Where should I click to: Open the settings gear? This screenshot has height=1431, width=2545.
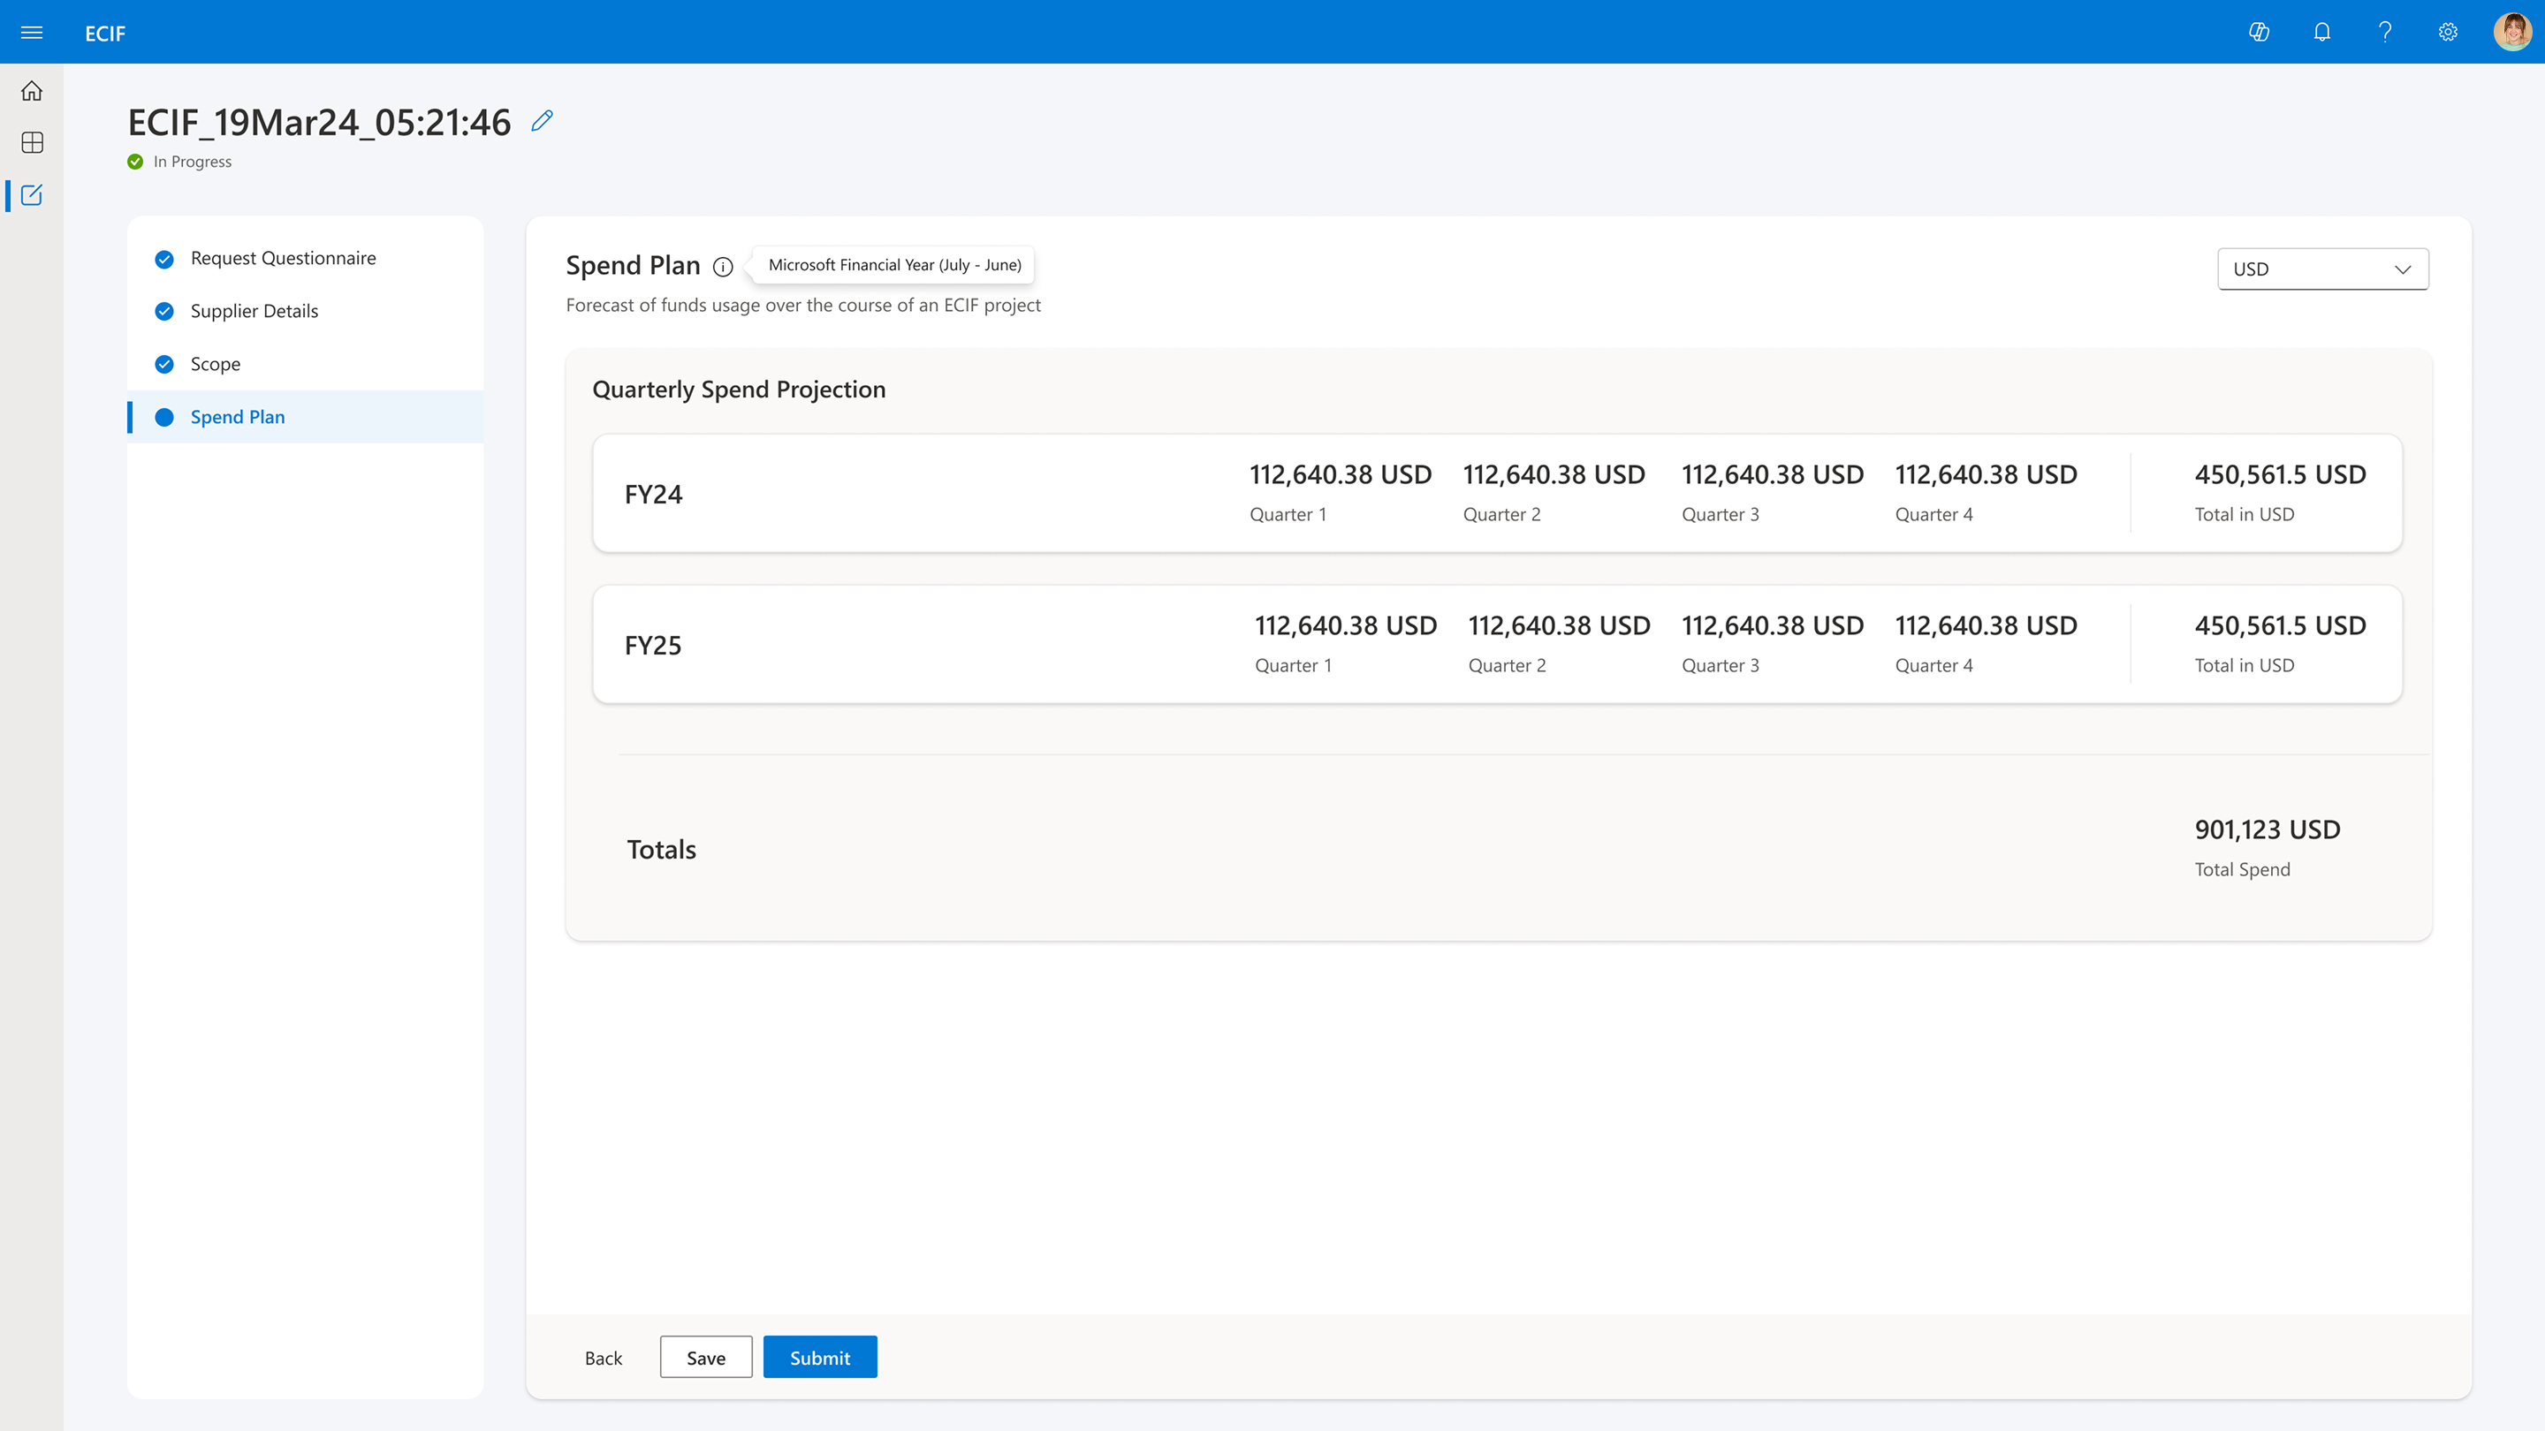click(2447, 33)
